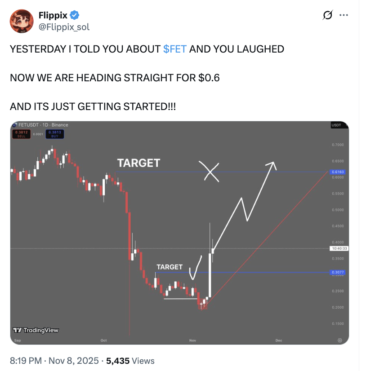Click the Dec label on time axis
Screen dimensions: 366x371
coord(278,340)
